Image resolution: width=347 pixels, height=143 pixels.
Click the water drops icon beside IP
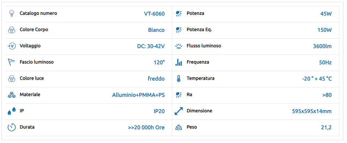[12, 111]
